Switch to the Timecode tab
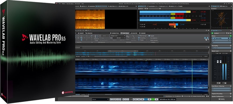This screenshot has width=233, height=104. coord(224,6)
